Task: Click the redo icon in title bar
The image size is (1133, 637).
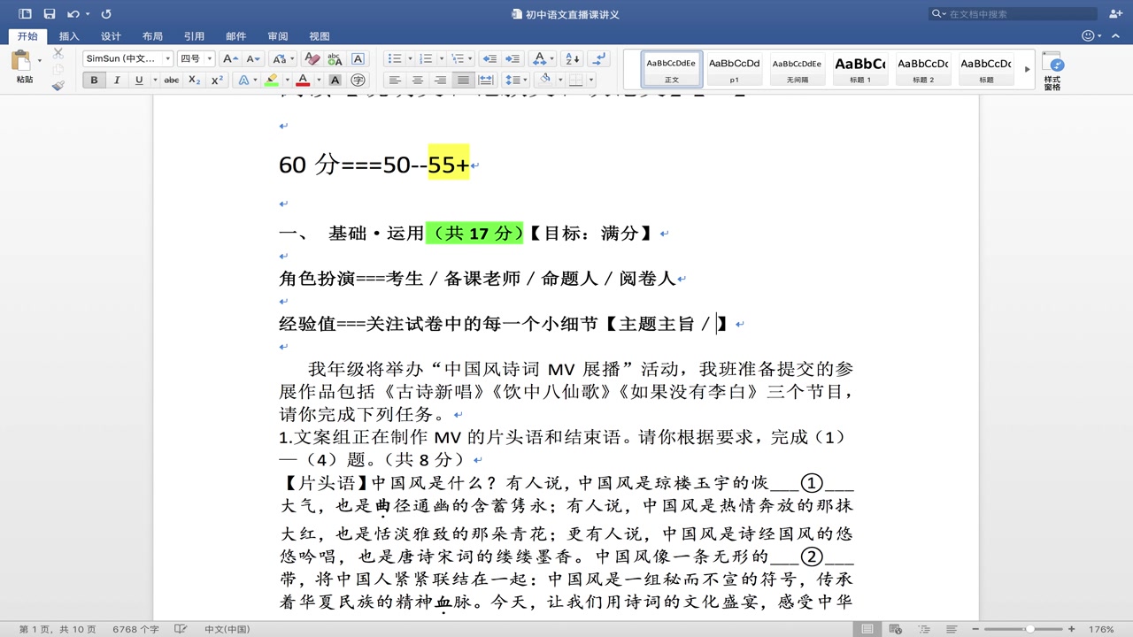Action: [106, 14]
